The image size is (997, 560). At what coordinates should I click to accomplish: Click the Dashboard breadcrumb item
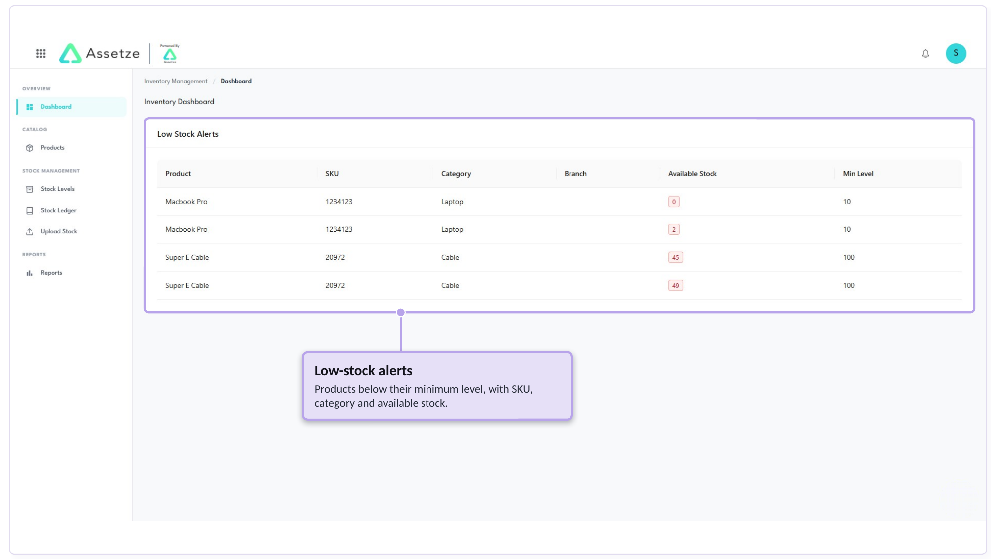coord(236,81)
